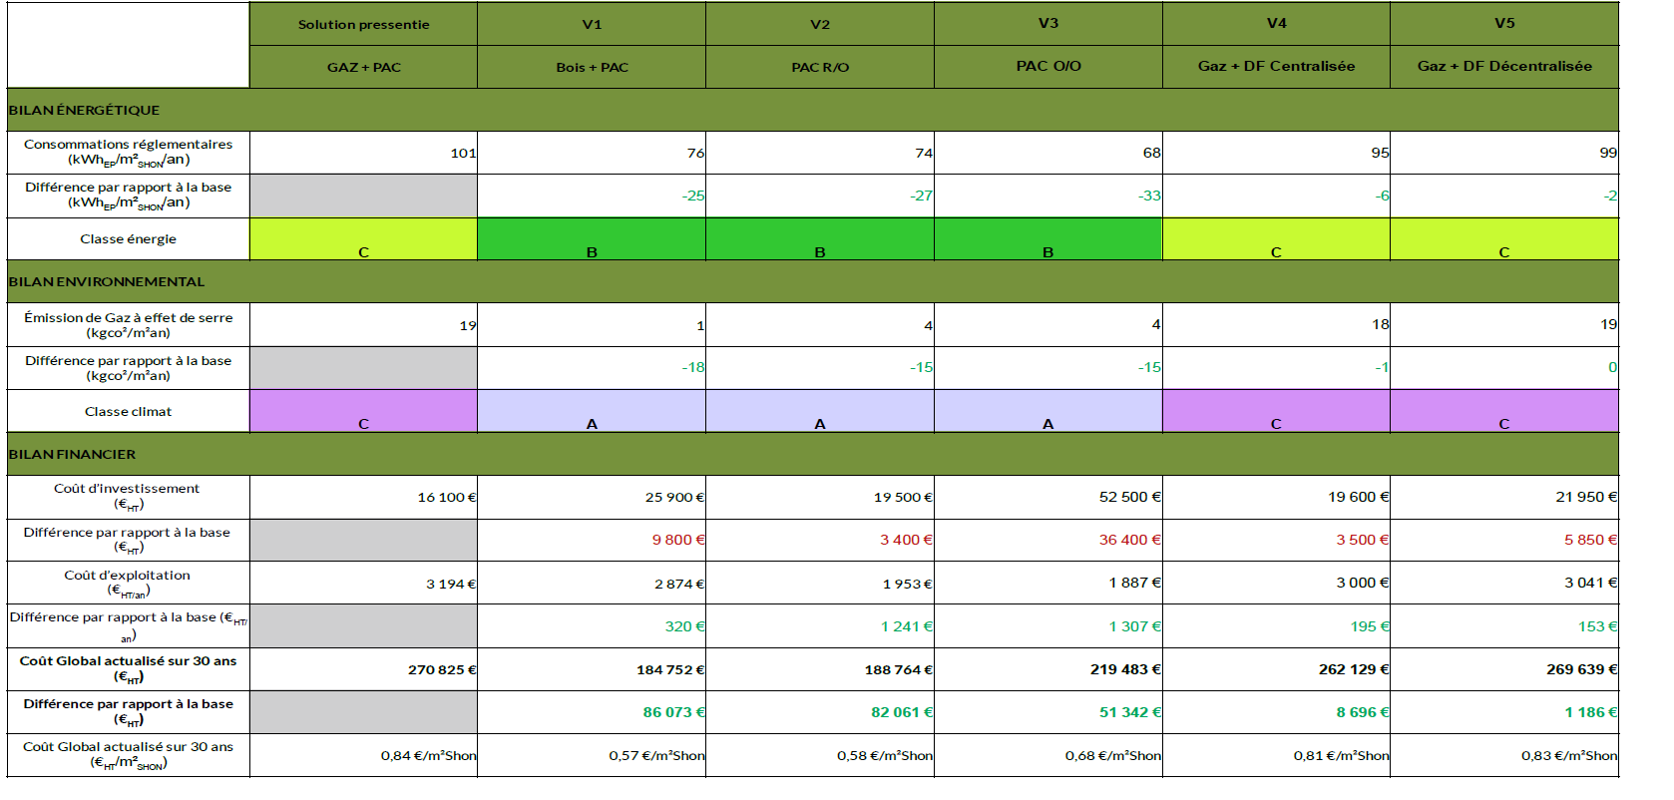Viewport: 1674px width, 800px height.
Task: Select the 'GAZ + PAC' cell
Action: pyautogui.click(x=363, y=67)
